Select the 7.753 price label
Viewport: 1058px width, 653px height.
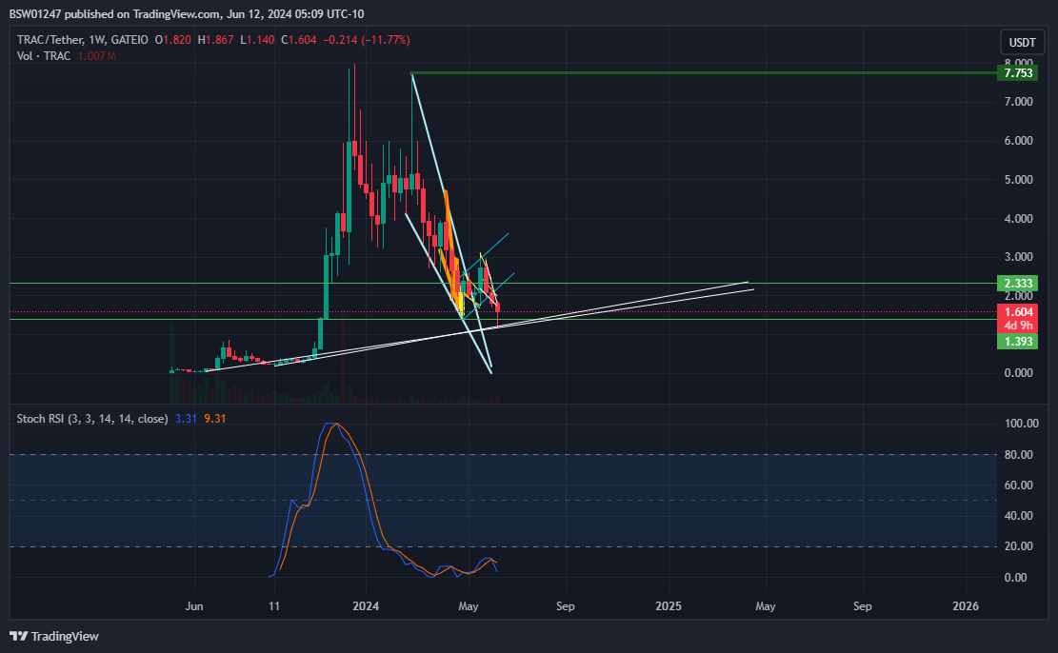[x=1017, y=73]
